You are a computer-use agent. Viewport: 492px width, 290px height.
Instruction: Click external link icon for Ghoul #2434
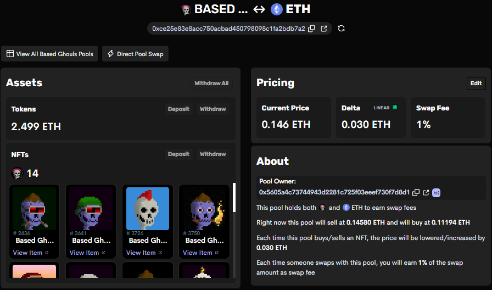47,253
